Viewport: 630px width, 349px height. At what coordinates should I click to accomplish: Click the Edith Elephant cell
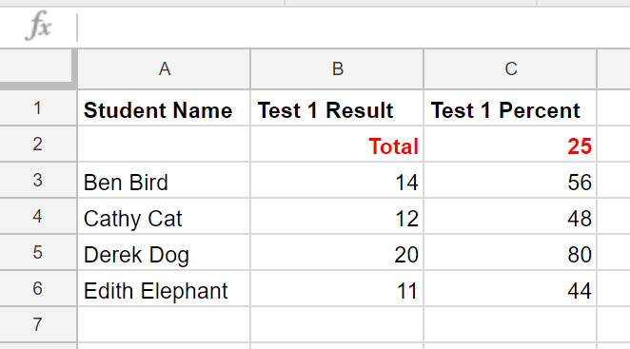click(164, 289)
